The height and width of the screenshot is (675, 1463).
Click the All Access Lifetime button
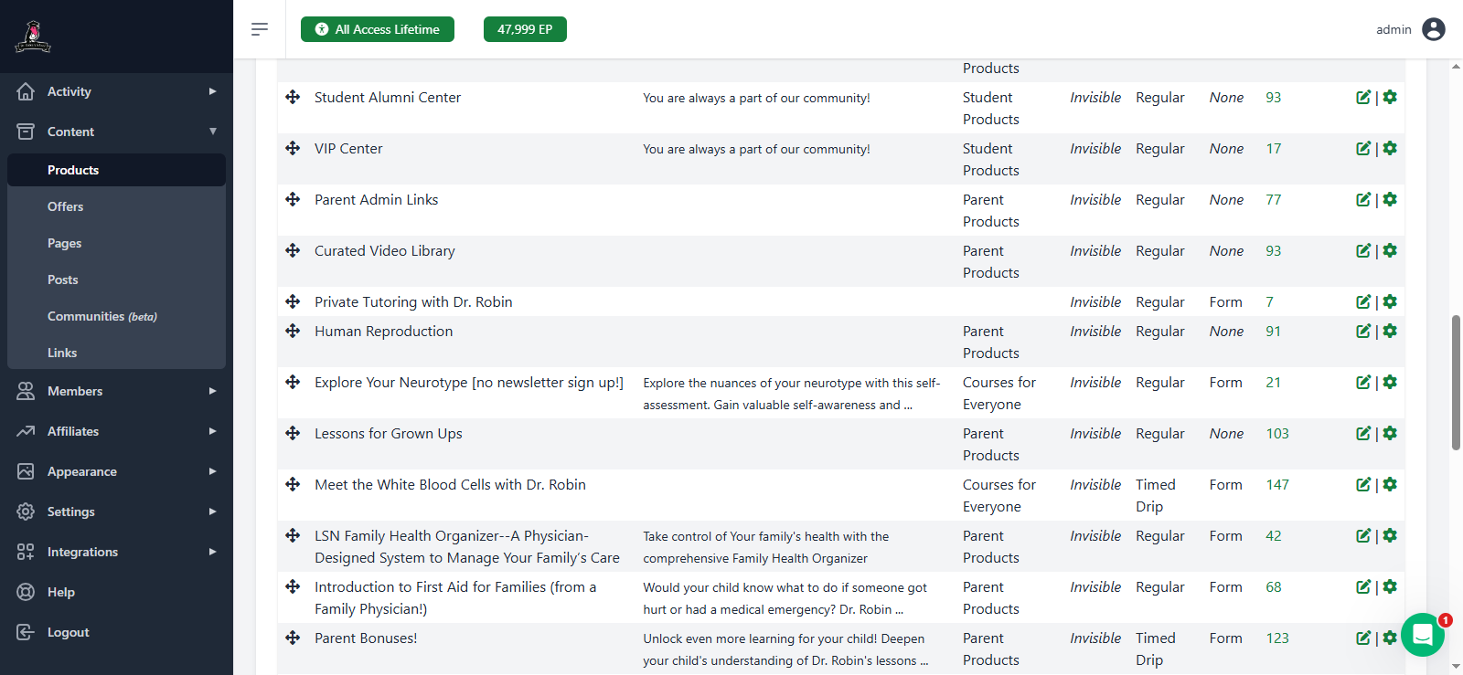[378, 29]
